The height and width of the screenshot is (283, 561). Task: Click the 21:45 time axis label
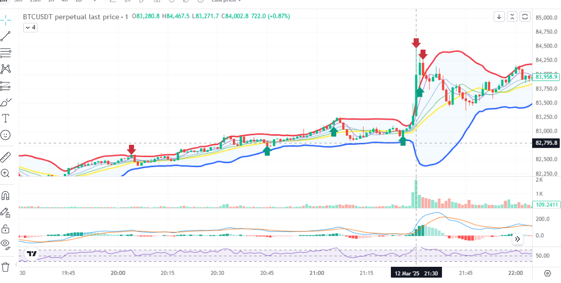(x=465, y=273)
